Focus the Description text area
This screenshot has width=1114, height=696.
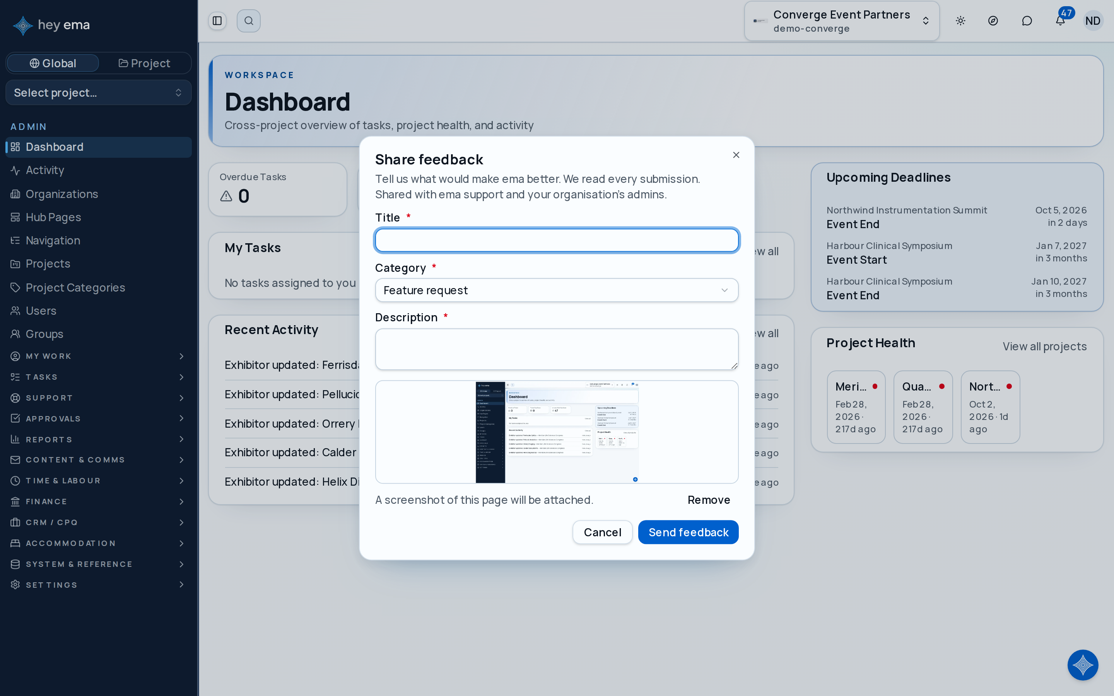coord(557,349)
